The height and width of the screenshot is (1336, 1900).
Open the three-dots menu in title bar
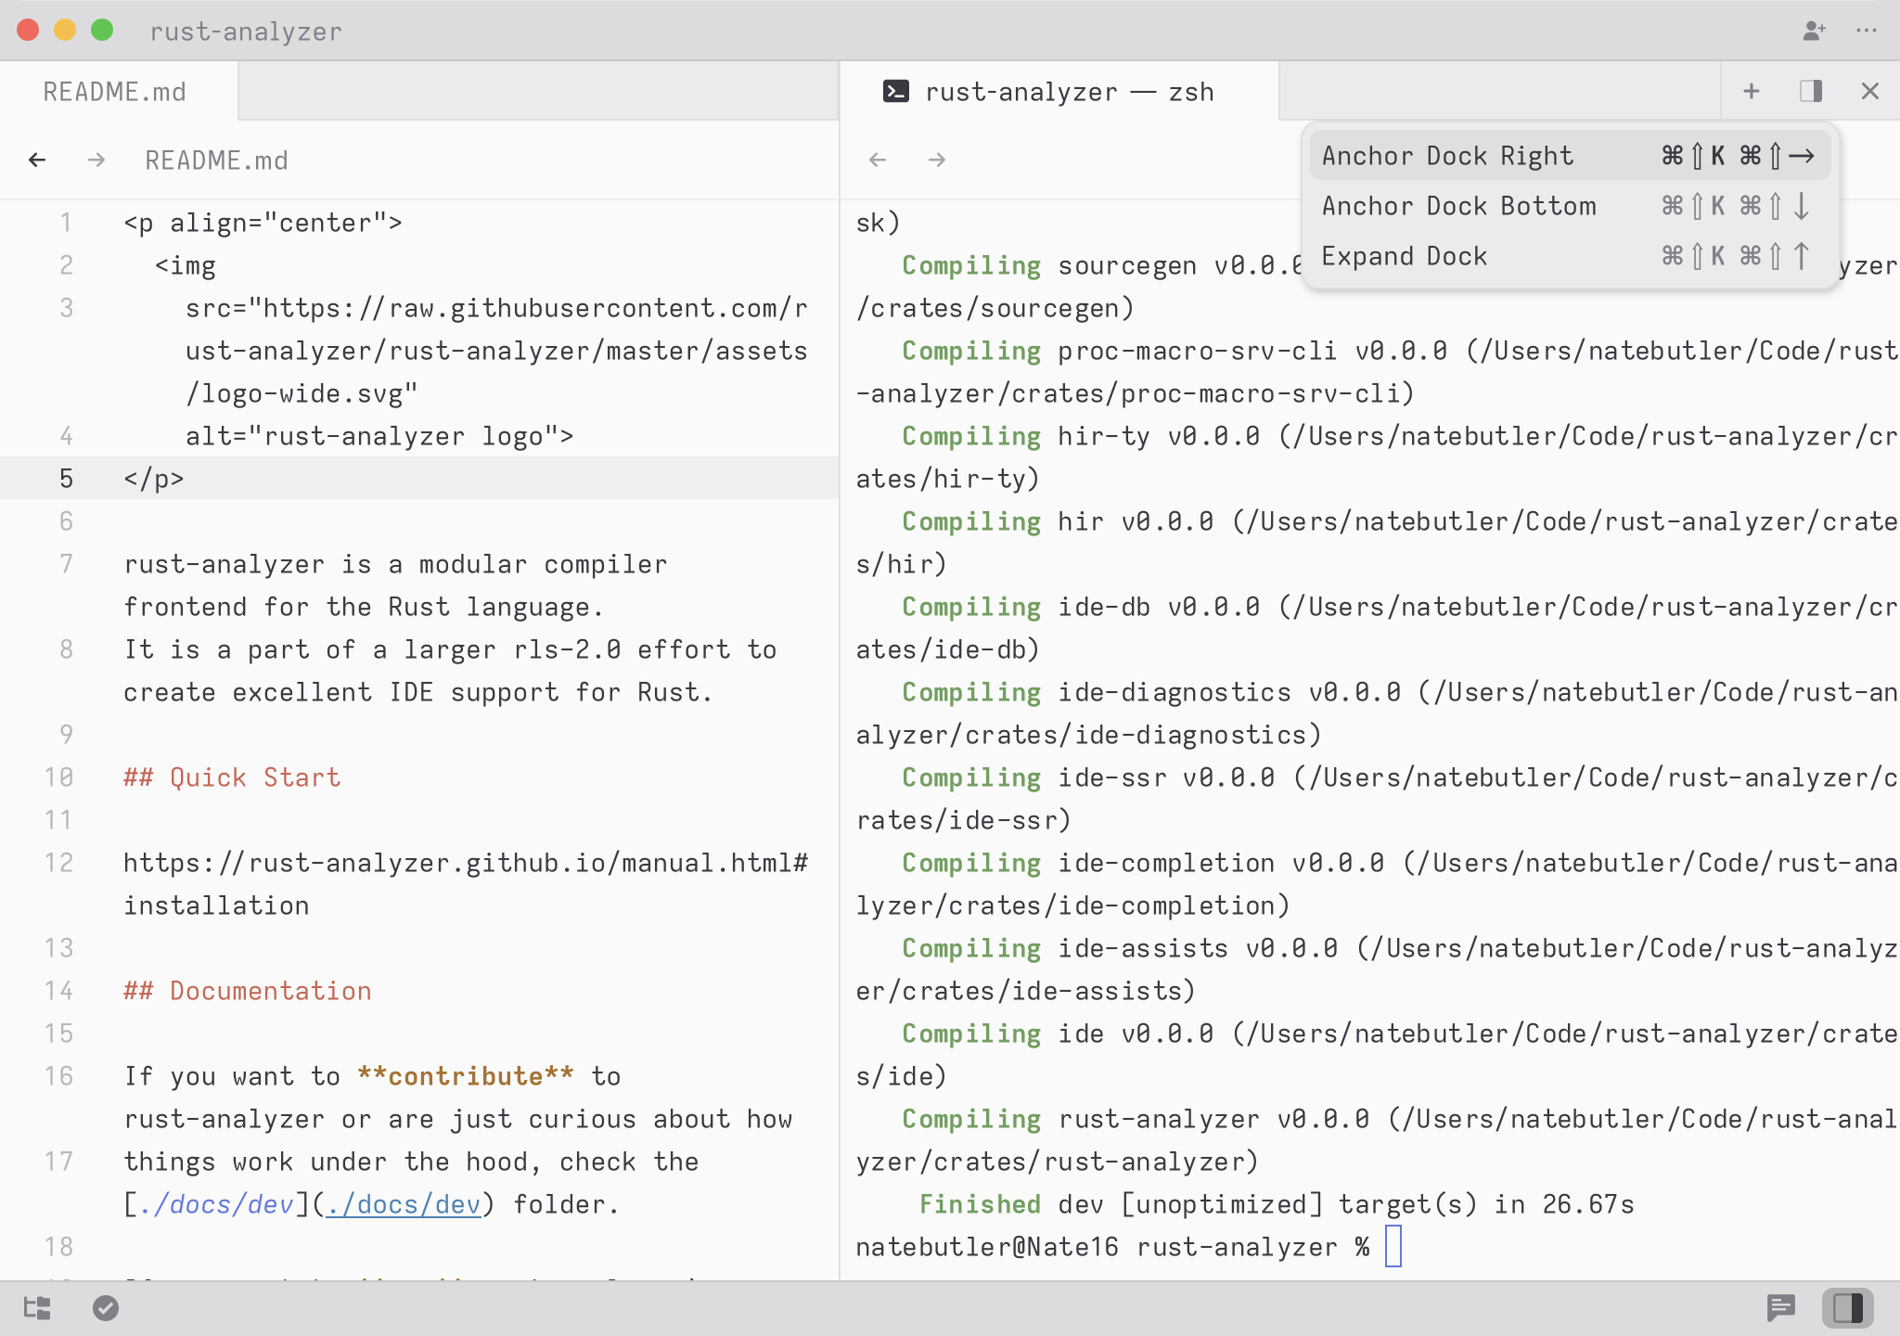(x=1867, y=31)
